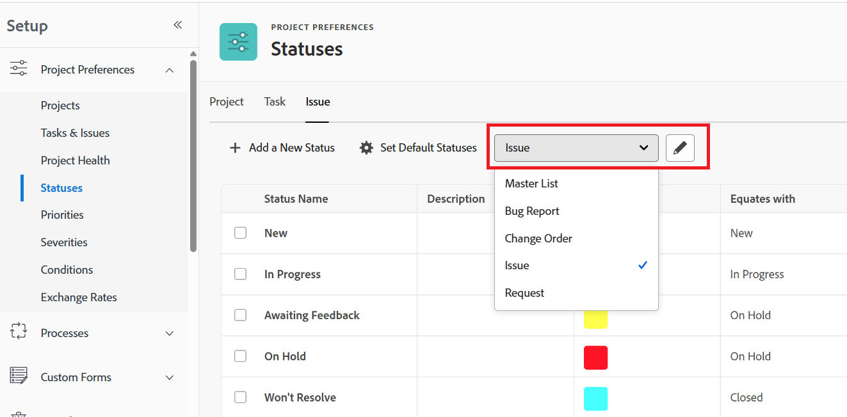
Task: Switch to the Task tab
Action: [x=275, y=102]
